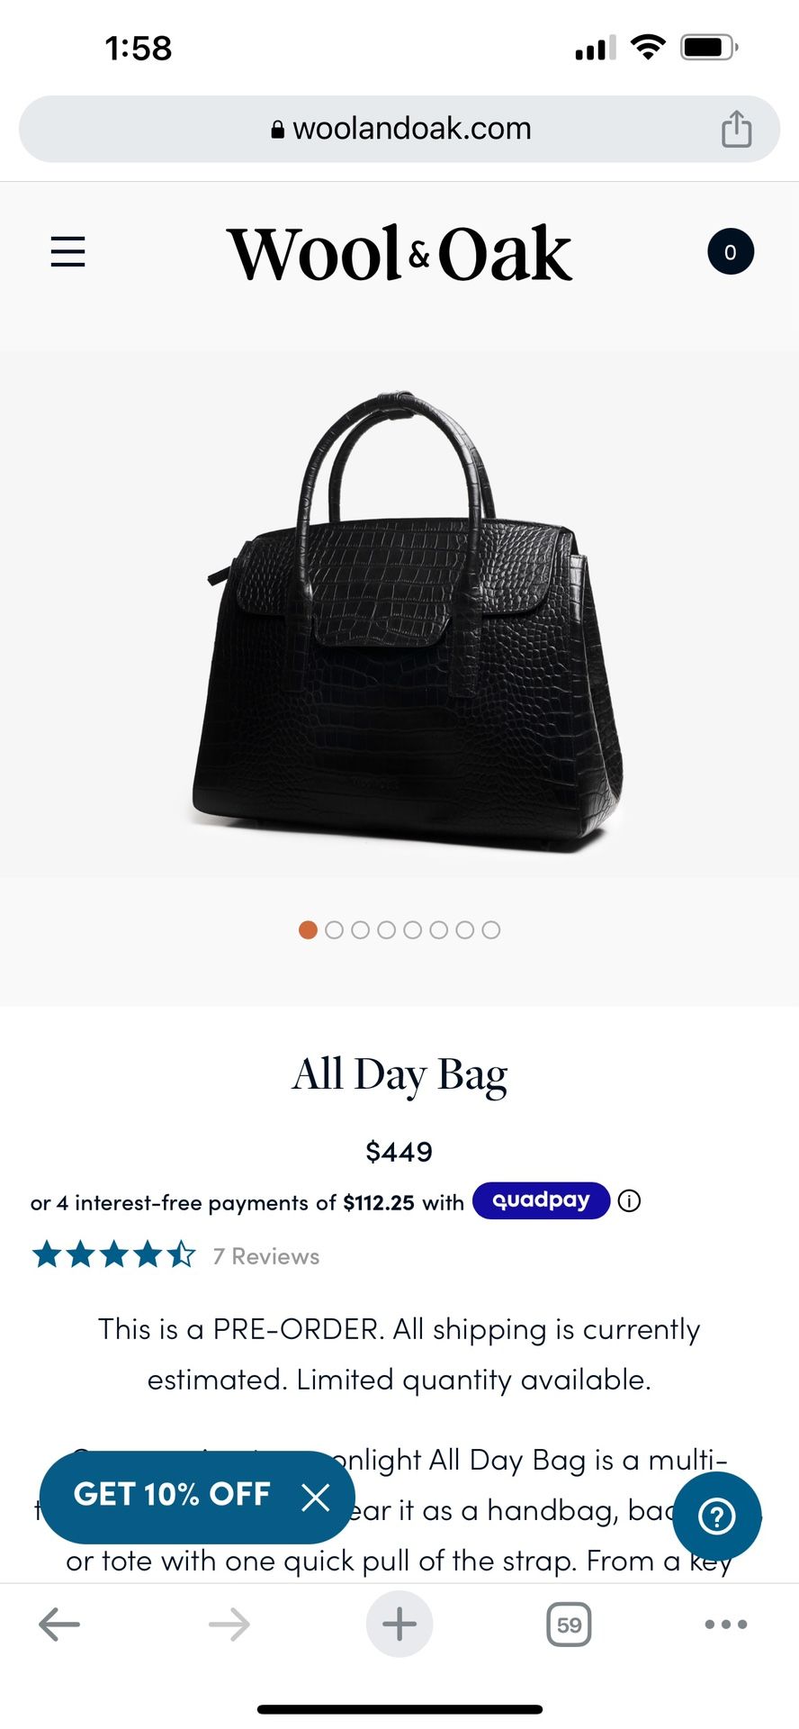Open the tab switcher showing 59 tabs
The image size is (799, 1729).
coord(569,1625)
